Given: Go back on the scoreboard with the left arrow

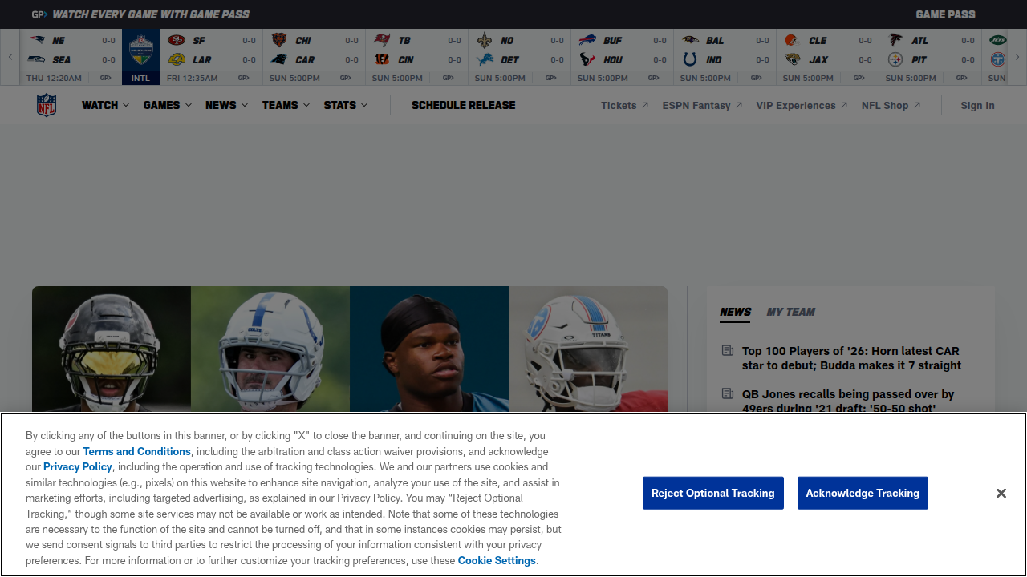Looking at the screenshot, I should (10, 57).
